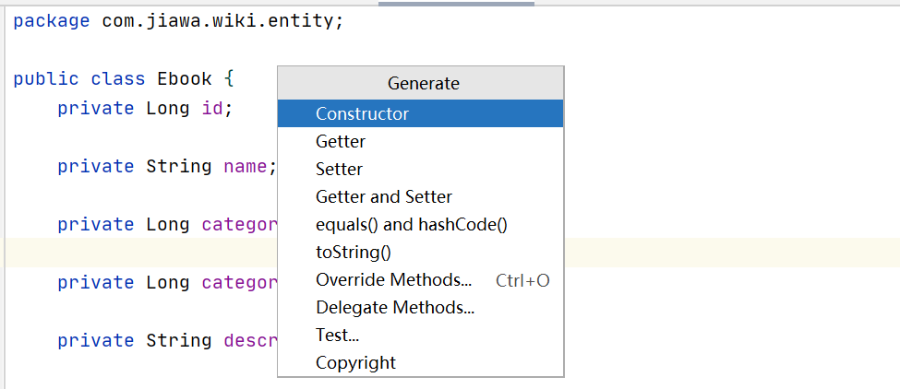This screenshot has width=900, height=389.
Task: Click the Generate popup title
Action: pyautogui.click(x=423, y=84)
